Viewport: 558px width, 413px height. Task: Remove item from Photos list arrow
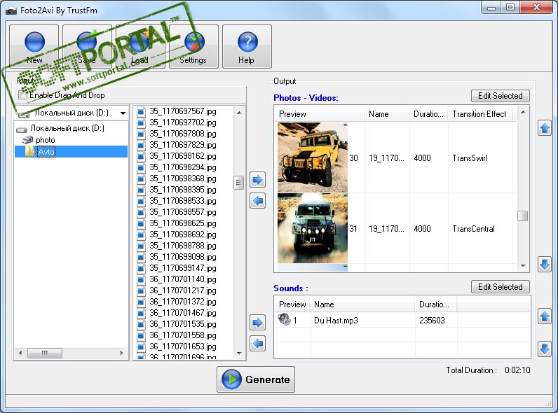[x=258, y=201]
